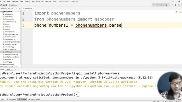Open the VCS menu
The width and height of the screenshot is (182, 102).
(42, 1)
